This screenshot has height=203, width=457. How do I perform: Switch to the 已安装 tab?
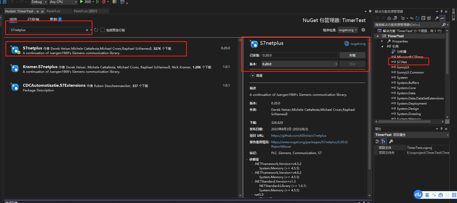coord(33,19)
